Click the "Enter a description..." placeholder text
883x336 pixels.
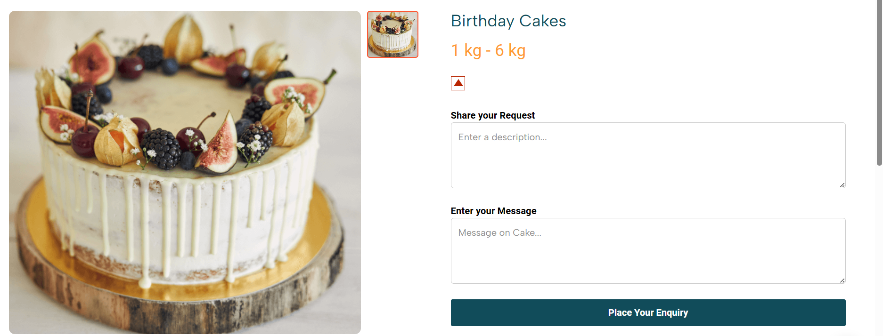coord(502,137)
